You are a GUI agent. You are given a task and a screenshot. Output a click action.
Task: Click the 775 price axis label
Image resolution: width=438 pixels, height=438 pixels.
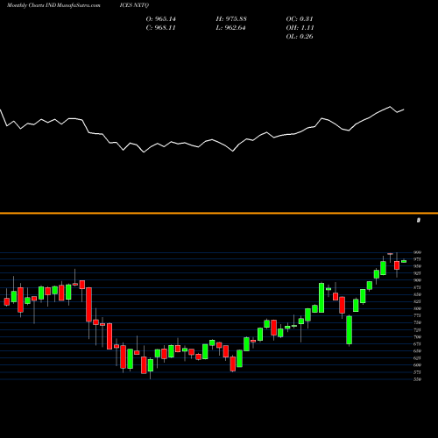pos(417,315)
